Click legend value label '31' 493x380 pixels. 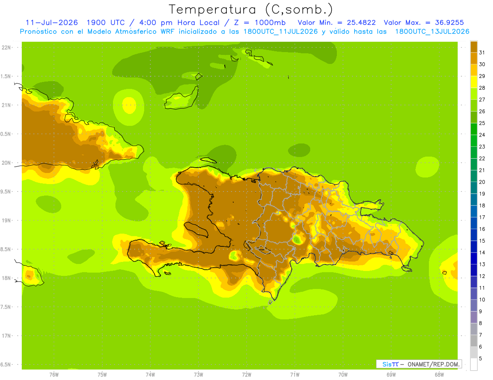482,52
